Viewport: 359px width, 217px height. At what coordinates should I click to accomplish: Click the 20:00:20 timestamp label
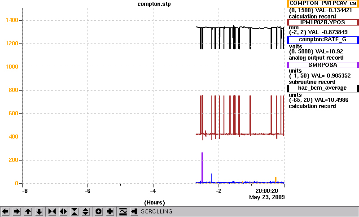pyautogui.click(x=267, y=191)
